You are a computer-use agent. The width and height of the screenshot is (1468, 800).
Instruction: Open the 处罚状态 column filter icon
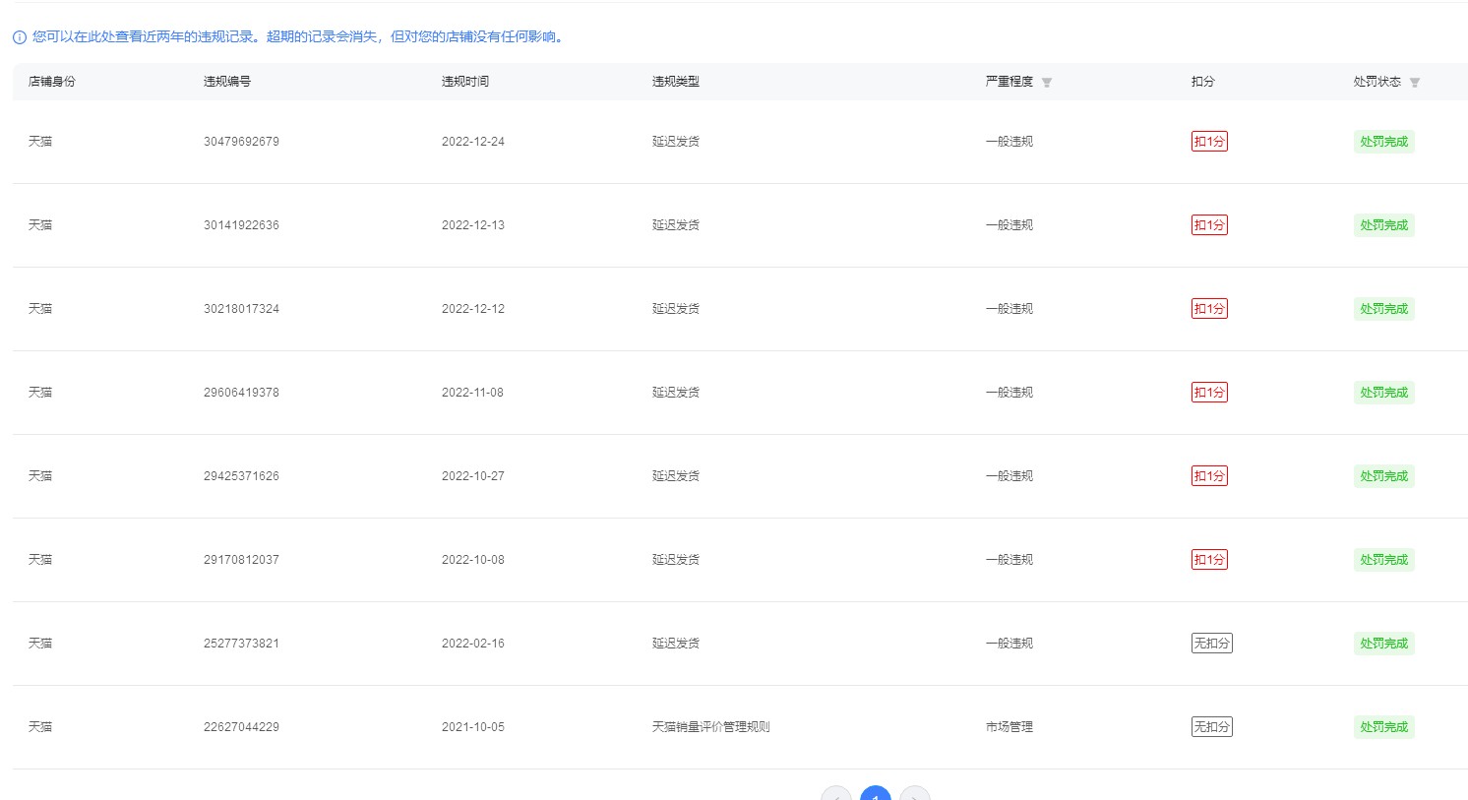[x=1415, y=83]
